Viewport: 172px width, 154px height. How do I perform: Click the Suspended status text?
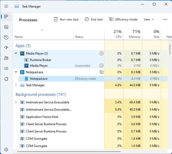click(x=83, y=66)
